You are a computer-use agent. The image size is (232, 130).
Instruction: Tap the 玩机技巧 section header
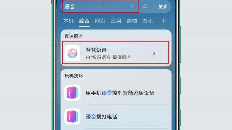coord(74,76)
